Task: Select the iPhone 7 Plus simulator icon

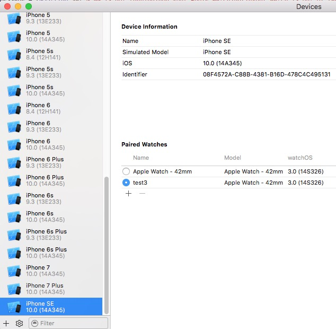Action: pos(14,289)
